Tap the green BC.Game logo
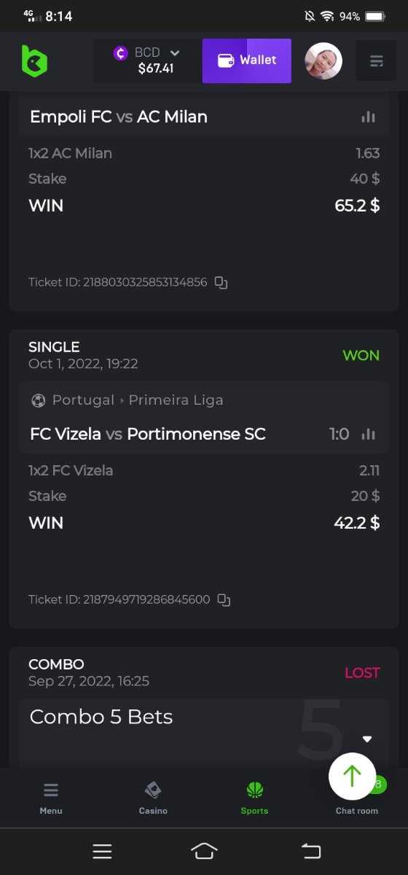This screenshot has height=875, width=408. point(34,61)
